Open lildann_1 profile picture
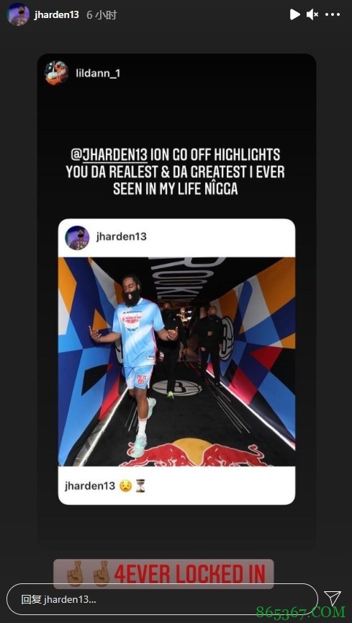 tap(56, 73)
